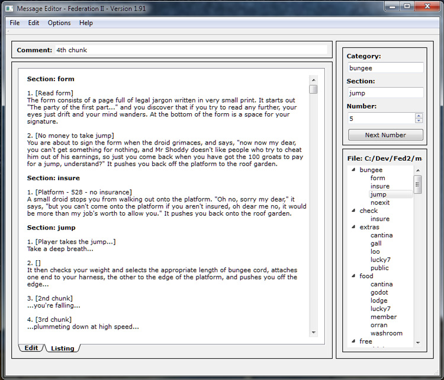Collapse the extras tree node
This screenshot has width=444, height=380.
[x=353, y=227]
